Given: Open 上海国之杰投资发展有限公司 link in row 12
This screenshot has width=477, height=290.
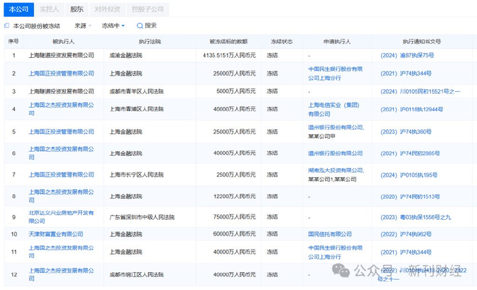Looking at the screenshot, I should (x=61, y=274).
